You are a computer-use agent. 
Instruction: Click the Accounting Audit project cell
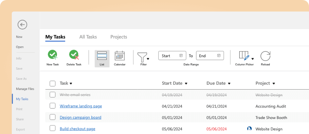point(271,107)
